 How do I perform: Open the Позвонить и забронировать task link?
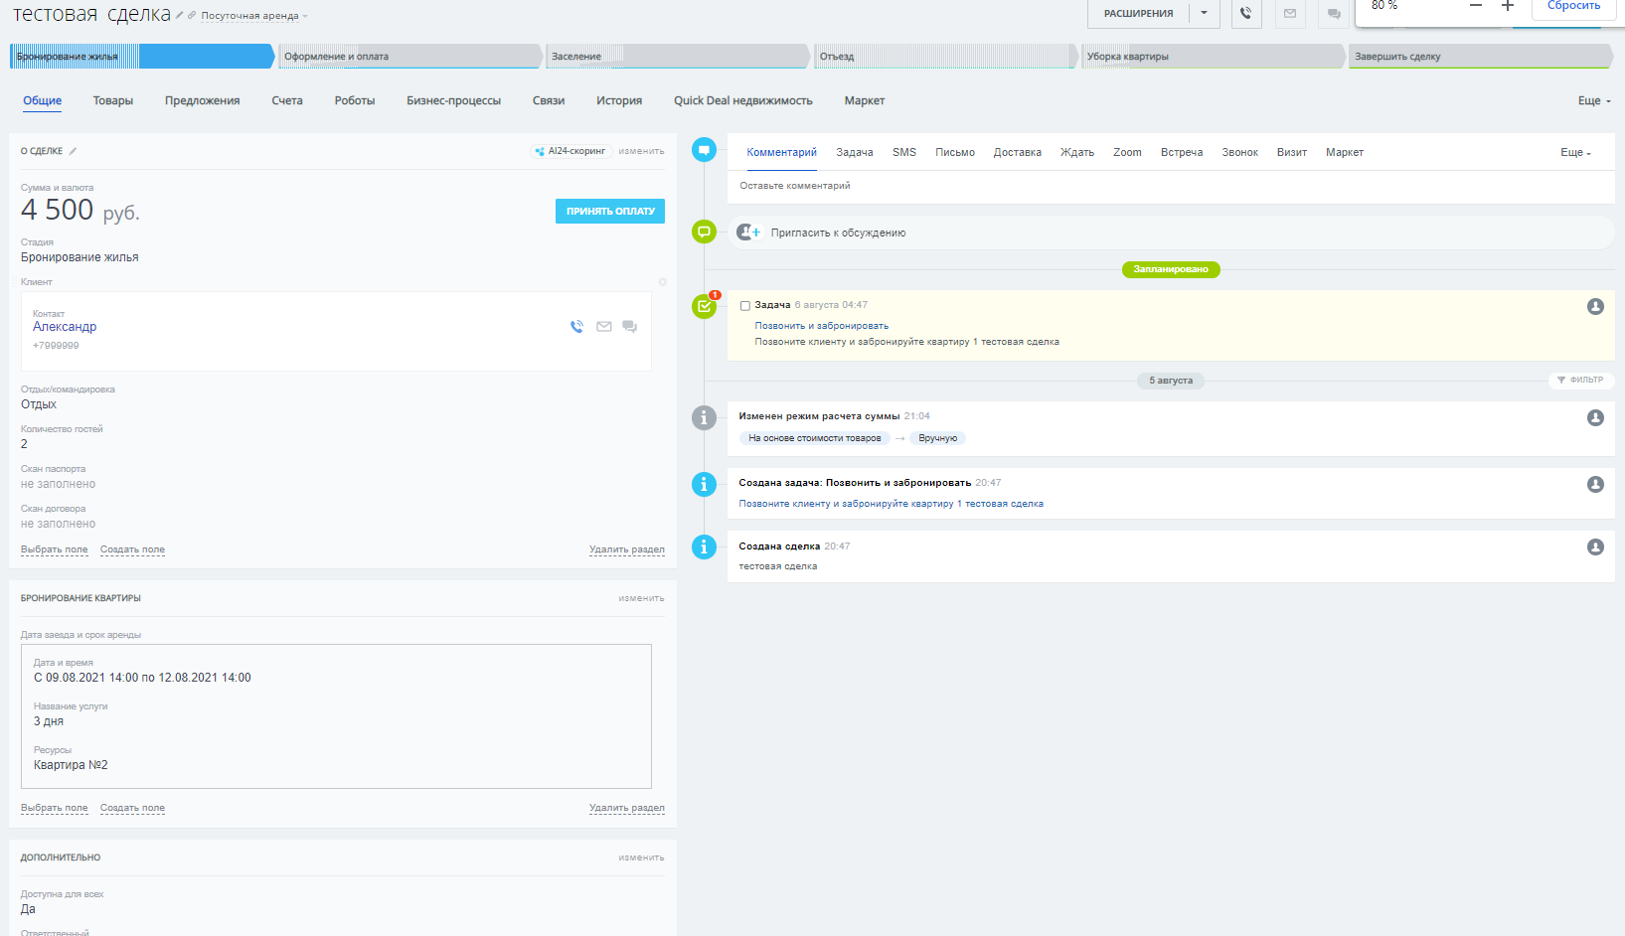pos(821,326)
